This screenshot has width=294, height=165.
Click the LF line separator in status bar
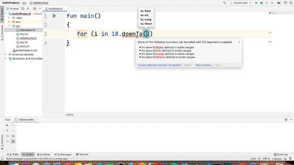click(259, 159)
